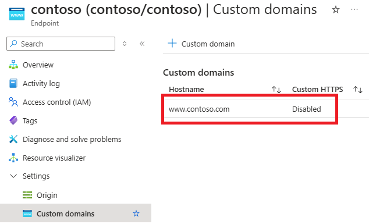The height and width of the screenshot is (224, 369).
Task: Click the expand/collapse all arrows beside Search
Action: pos(125,44)
